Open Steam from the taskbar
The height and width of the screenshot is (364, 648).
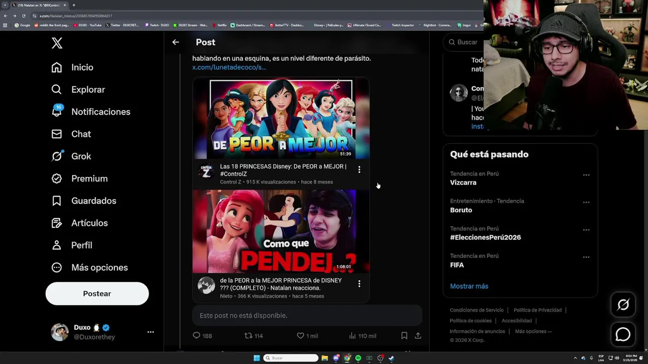point(391,358)
